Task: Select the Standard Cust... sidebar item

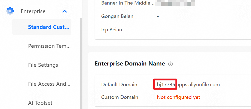Action: point(48,27)
